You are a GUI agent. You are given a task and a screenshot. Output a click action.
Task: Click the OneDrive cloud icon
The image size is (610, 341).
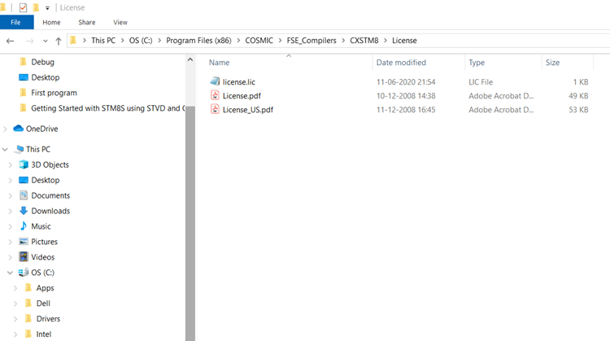point(18,129)
